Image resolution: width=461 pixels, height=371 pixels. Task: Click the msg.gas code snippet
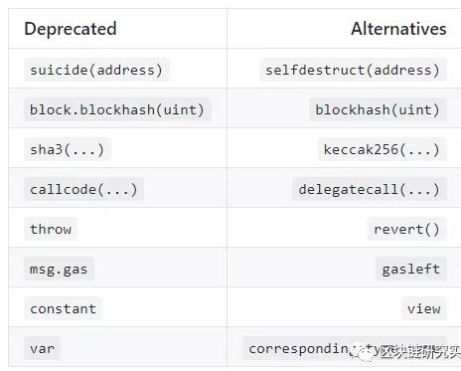(x=59, y=269)
